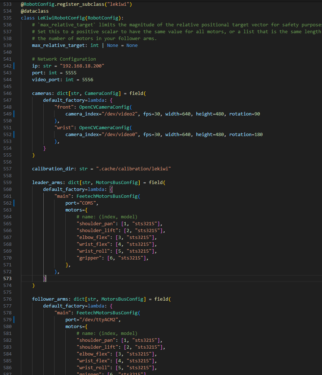Select the max_relative_target field on line 539
The width and height of the screenshot is (322, 375).
[58, 45]
